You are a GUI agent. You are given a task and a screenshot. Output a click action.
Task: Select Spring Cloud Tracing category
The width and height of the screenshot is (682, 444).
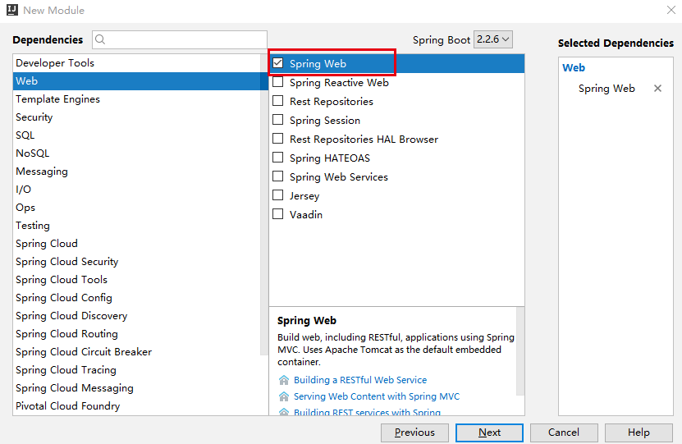point(136,369)
